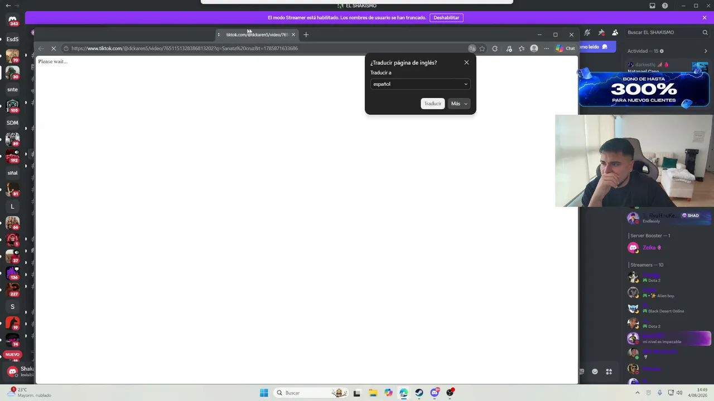Open Discord from the taskbar

coord(435,393)
